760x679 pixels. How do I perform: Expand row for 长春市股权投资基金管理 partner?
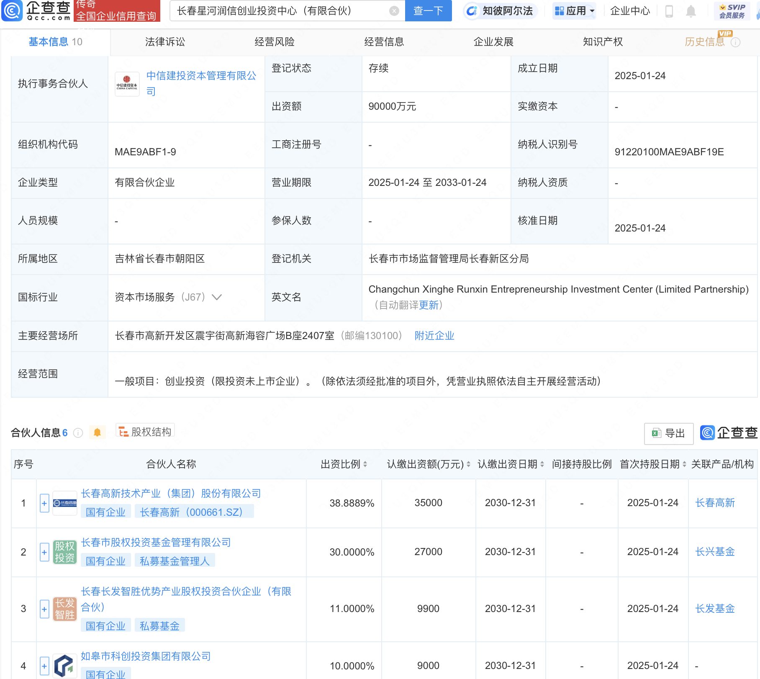[x=44, y=552]
